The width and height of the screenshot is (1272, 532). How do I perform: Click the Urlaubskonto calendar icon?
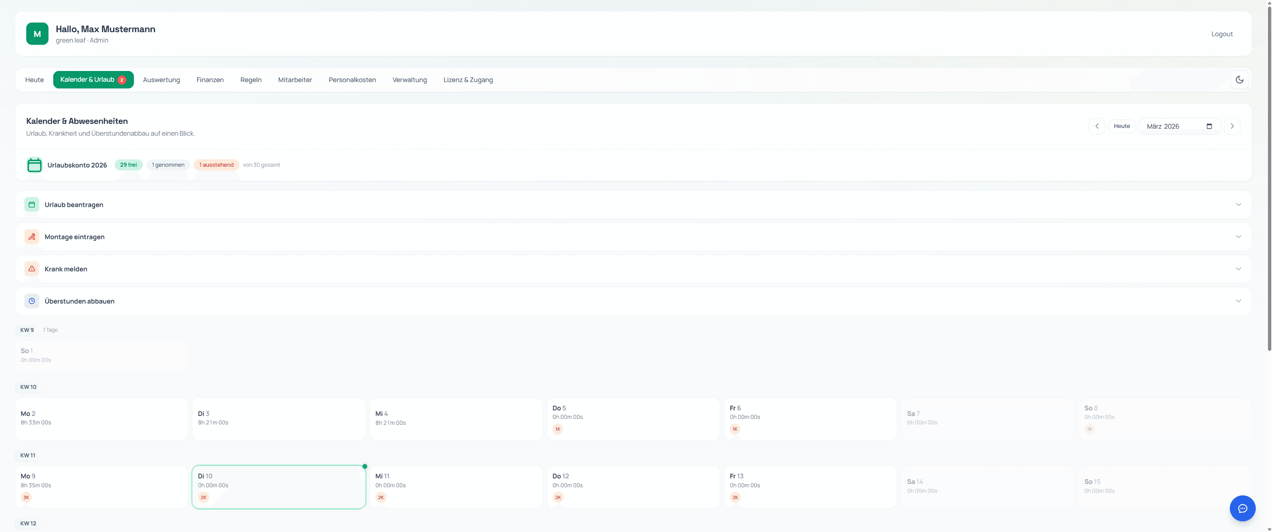point(34,165)
